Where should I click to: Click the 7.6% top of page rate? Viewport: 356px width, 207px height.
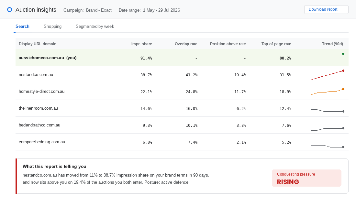286,125
